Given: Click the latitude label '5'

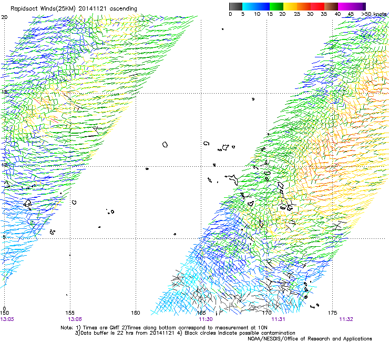Looking at the screenshot, I should [4, 237].
